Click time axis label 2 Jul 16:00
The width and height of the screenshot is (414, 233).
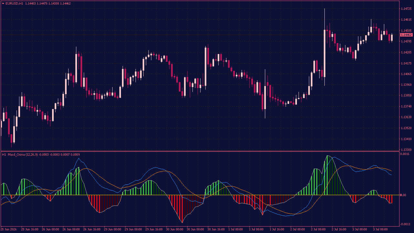pyautogui.click(x=339, y=229)
